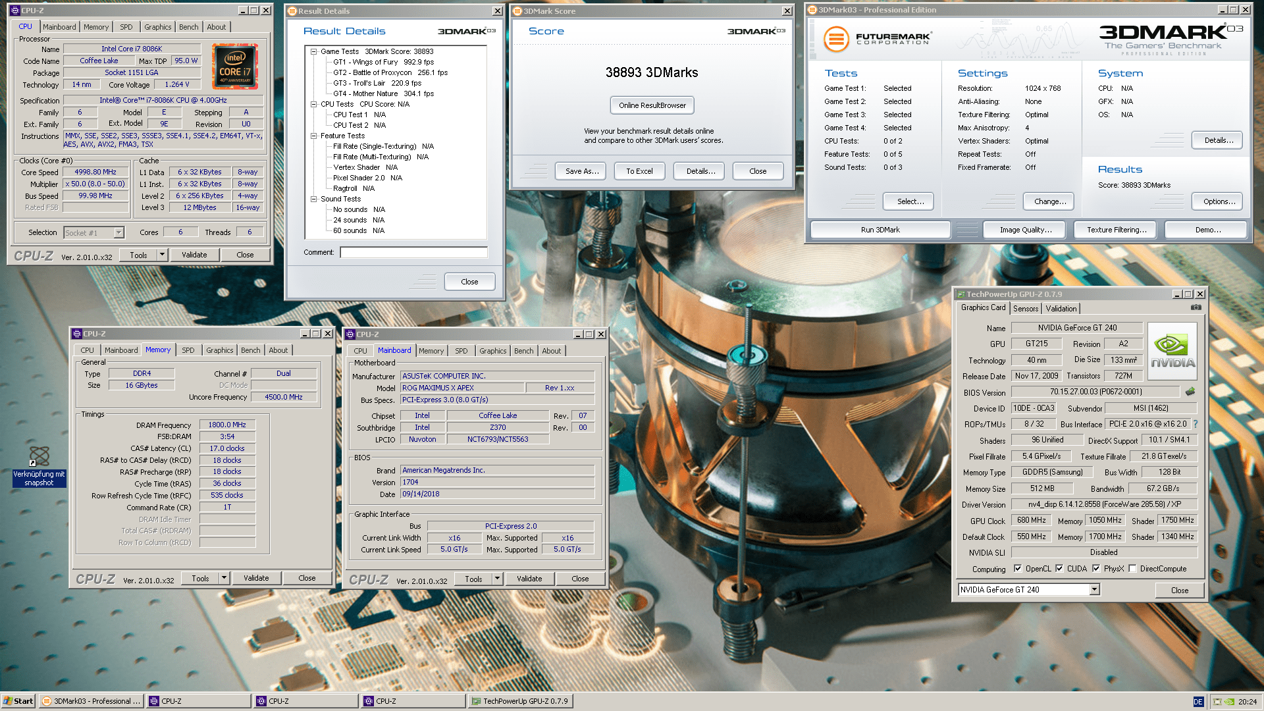Screen dimensions: 1264x711
Task: Click the NVIDIA logo in GPU-Z
Action: tap(1172, 351)
